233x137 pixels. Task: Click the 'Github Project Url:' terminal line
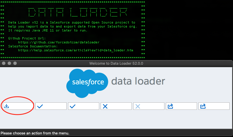(x=27, y=38)
